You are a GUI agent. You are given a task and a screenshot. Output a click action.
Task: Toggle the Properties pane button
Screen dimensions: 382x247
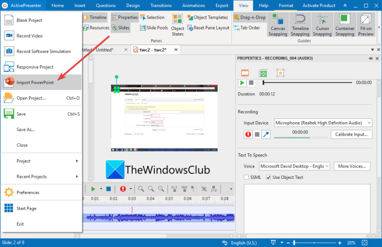124,17
